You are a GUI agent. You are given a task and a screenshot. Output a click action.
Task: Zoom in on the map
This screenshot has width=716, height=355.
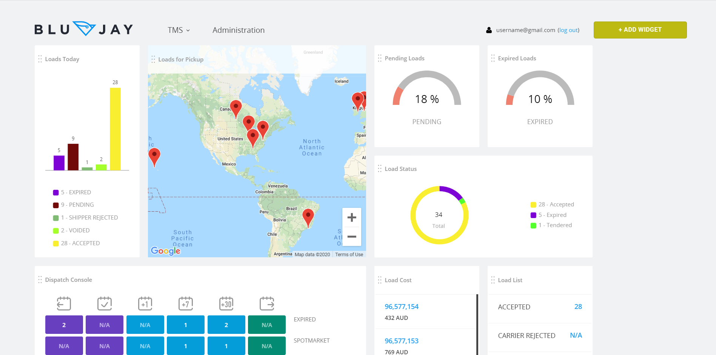tap(352, 218)
